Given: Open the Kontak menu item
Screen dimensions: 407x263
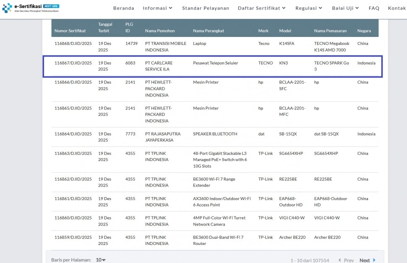Looking at the screenshot, I should (397, 8).
